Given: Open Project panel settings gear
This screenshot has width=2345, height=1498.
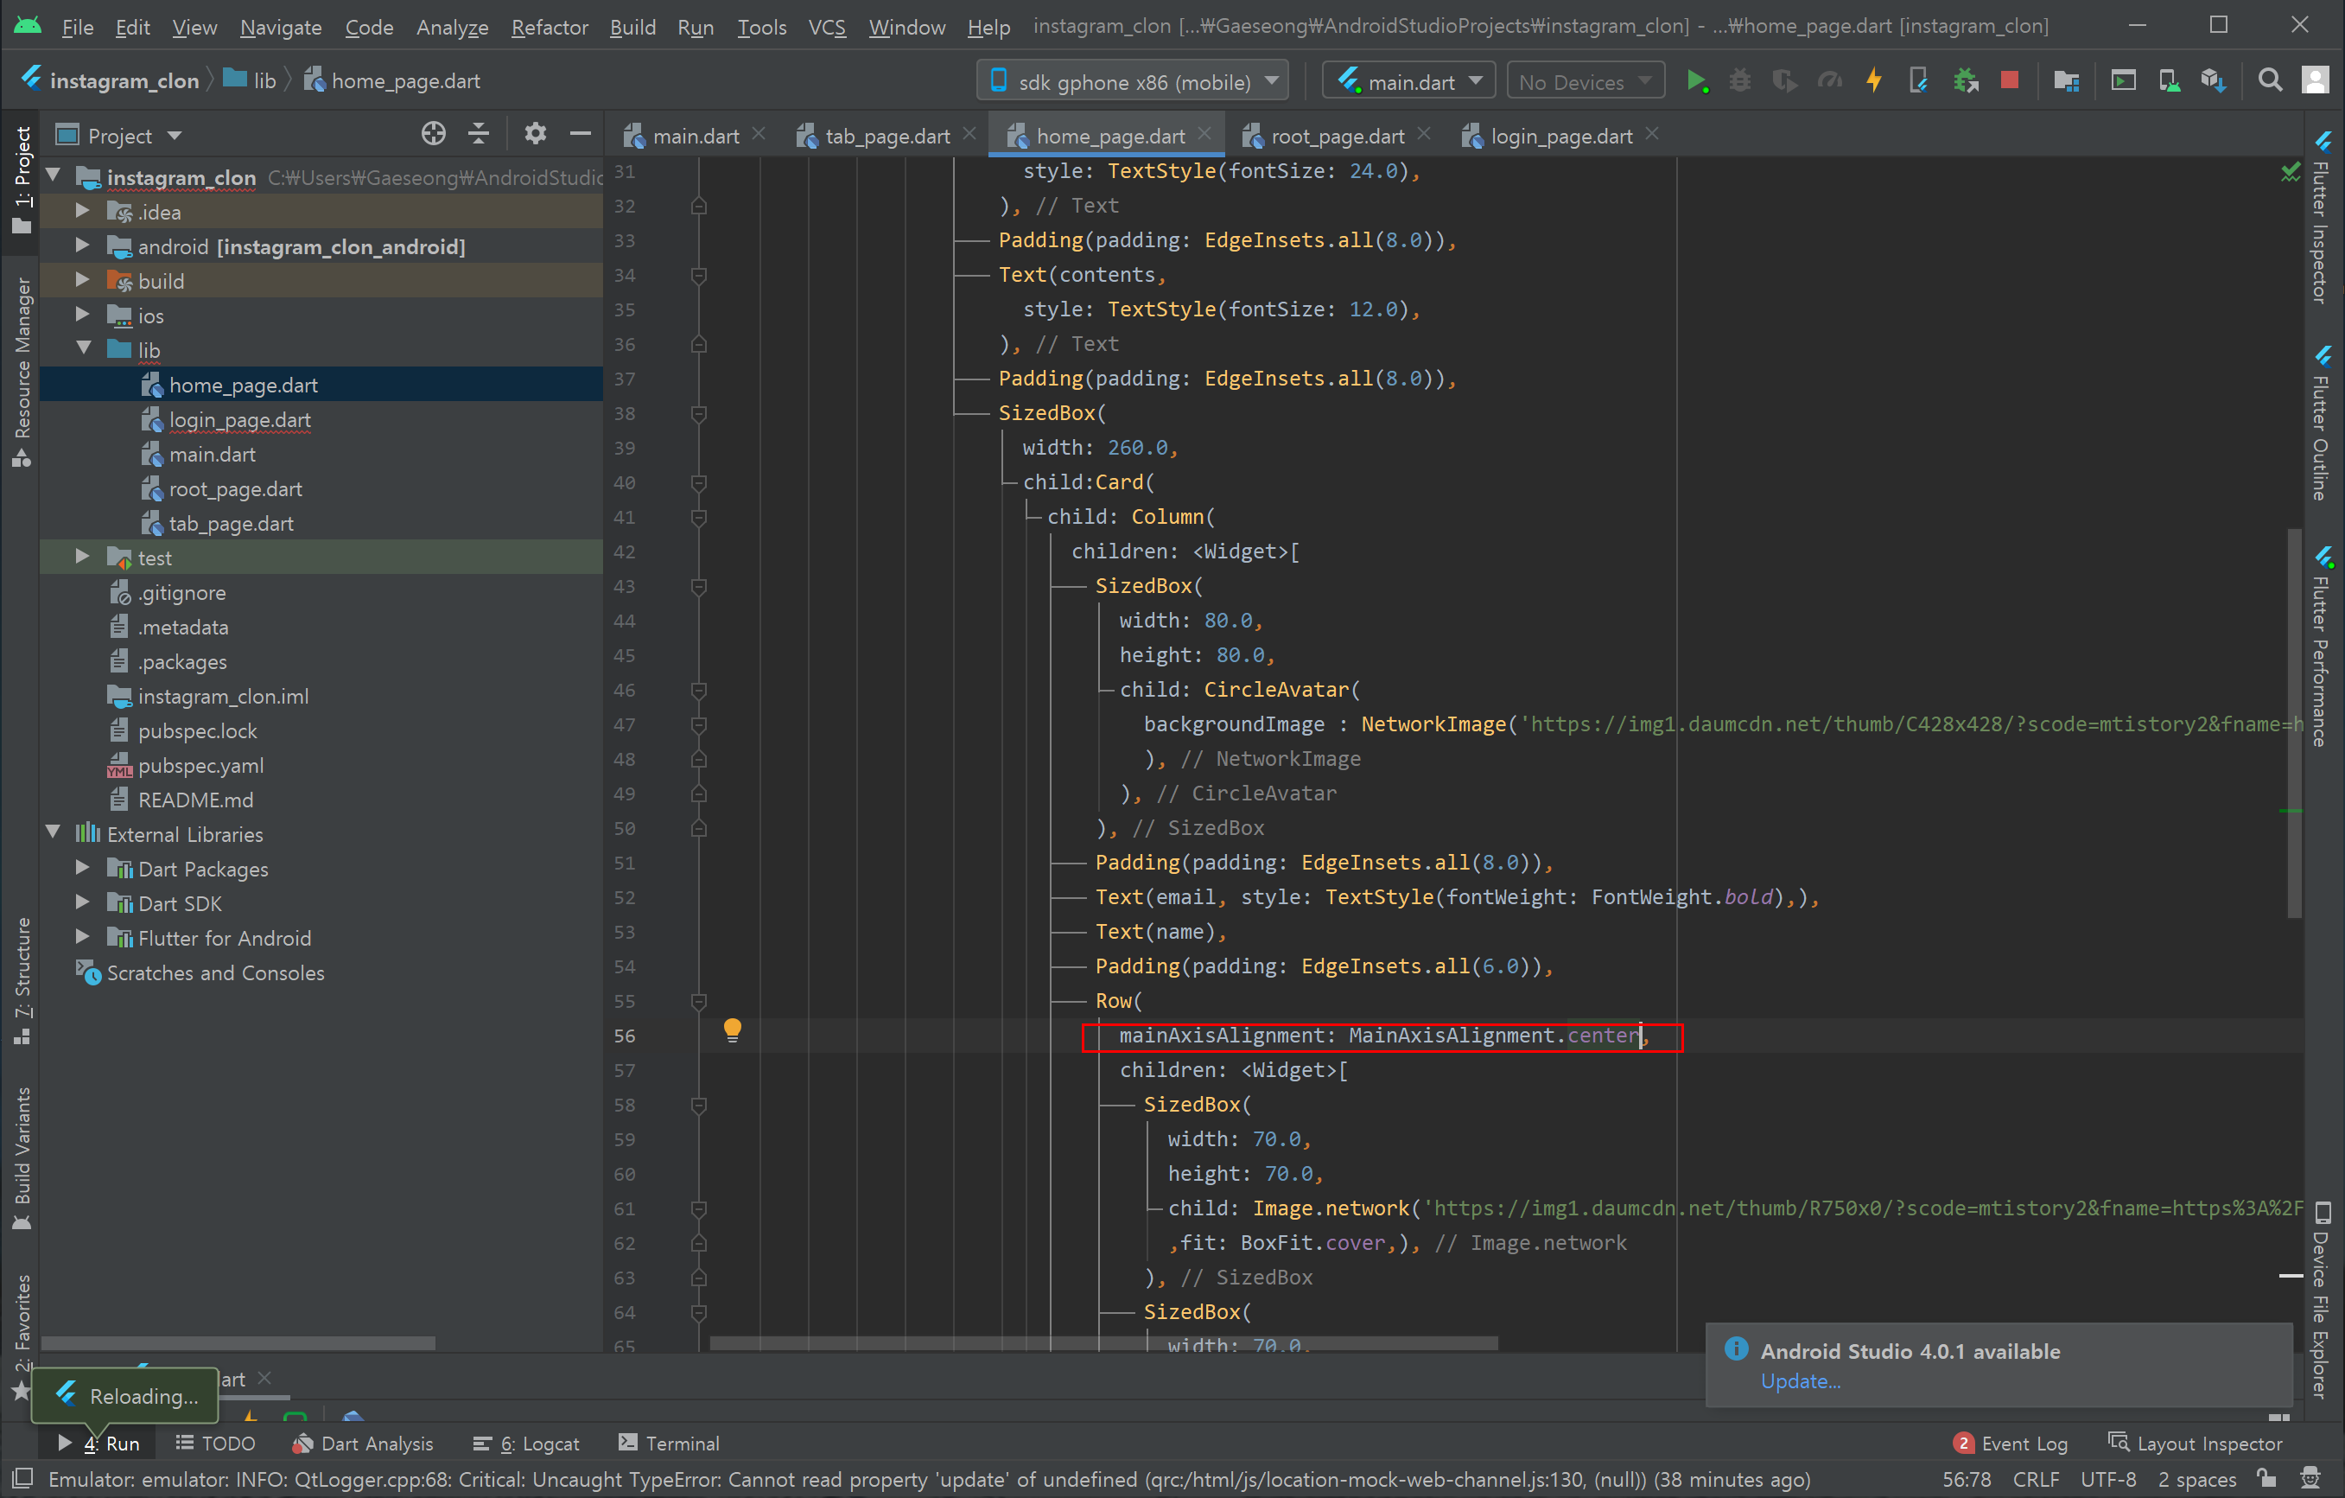Looking at the screenshot, I should pyautogui.click(x=535, y=134).
